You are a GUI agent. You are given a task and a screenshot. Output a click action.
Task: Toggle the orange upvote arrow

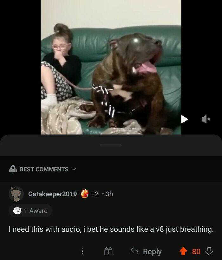click(183, 251)
